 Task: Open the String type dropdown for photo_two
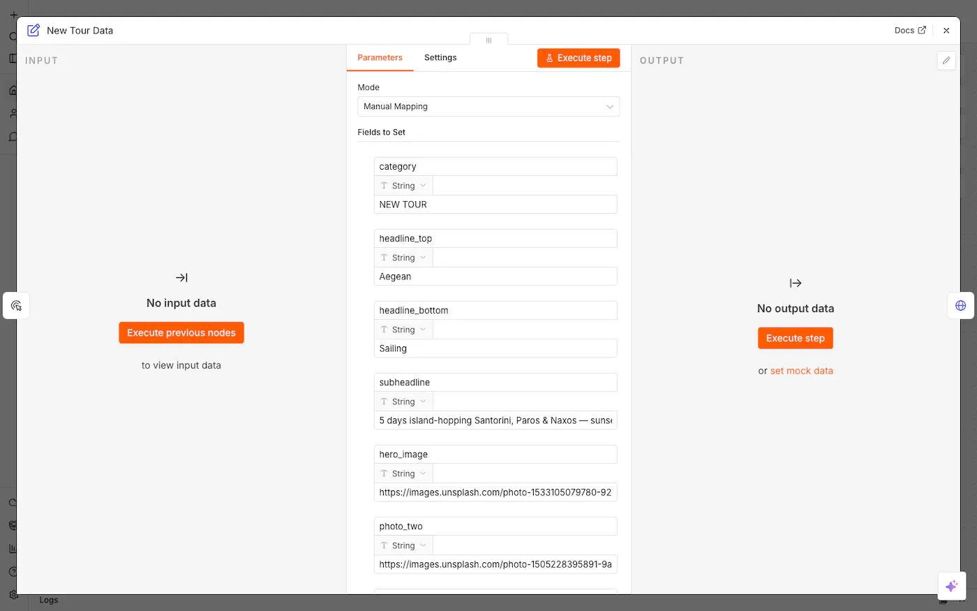(403, 545)
